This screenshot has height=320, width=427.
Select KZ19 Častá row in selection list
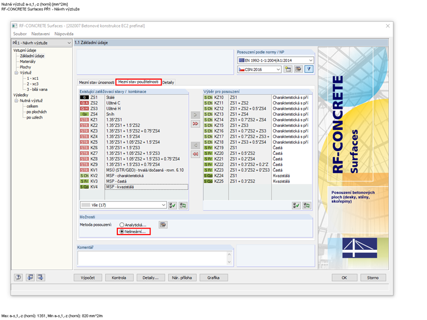258,148
